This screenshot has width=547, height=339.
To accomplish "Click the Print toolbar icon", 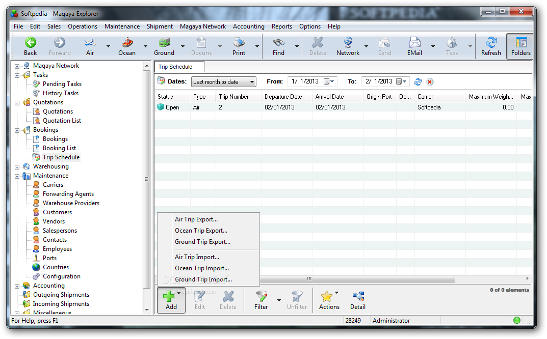I will 239,46.
